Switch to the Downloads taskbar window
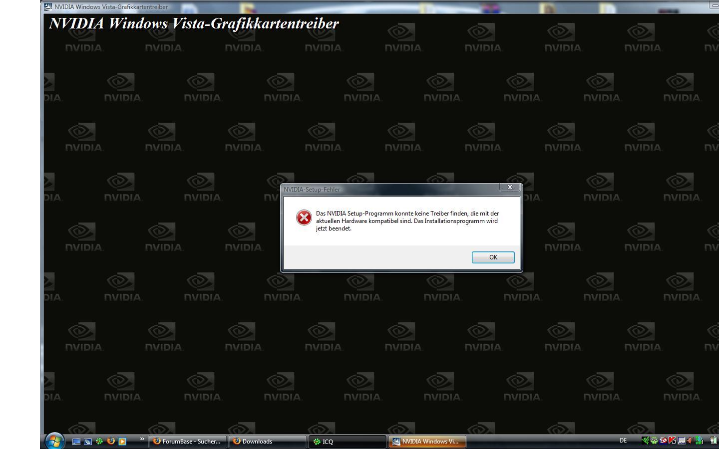 click(x=268, y=441)
